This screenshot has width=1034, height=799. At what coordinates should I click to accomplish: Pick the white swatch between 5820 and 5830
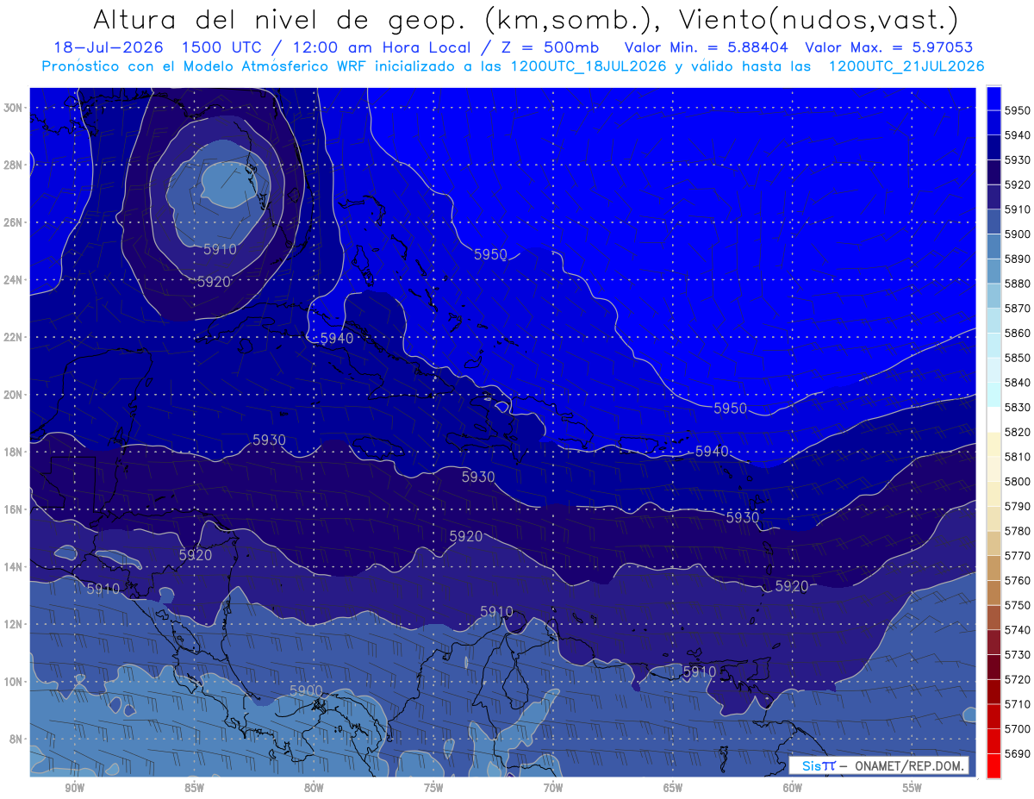point(994,419)
